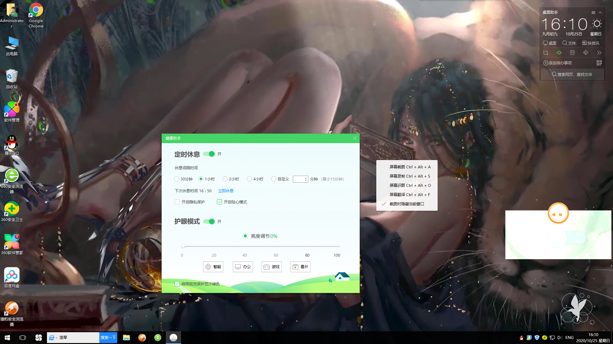Check the 开启隐私保护 checkbox
The height and width of the screenshot is (344, 613).
177,202
